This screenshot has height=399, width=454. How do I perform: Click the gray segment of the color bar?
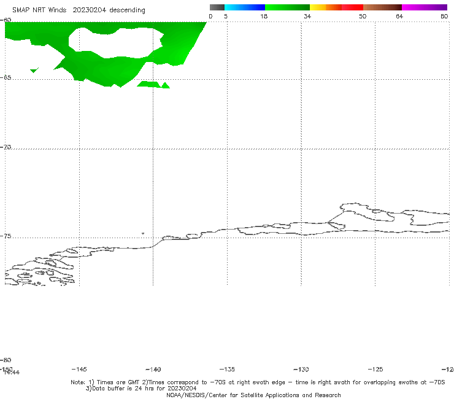(x=217, y=7)
